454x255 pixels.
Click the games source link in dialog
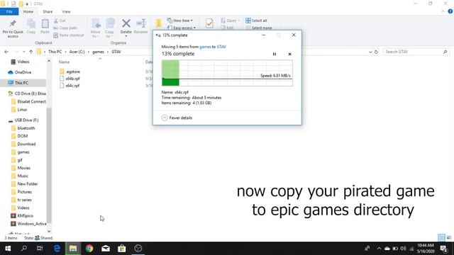point(205,47)
